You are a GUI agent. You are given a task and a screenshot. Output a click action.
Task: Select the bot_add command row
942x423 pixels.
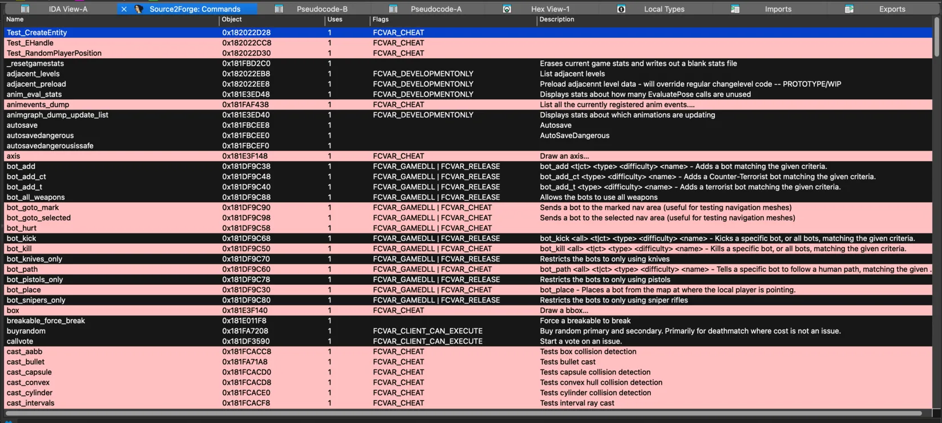coord(468,166)
